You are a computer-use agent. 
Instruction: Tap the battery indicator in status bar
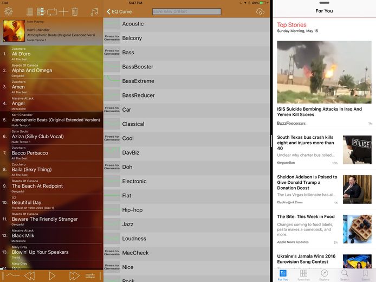(263, 3)
